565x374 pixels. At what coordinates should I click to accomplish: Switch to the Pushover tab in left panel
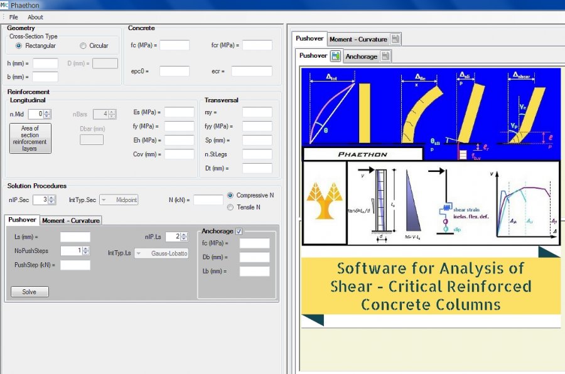(22, 220)
